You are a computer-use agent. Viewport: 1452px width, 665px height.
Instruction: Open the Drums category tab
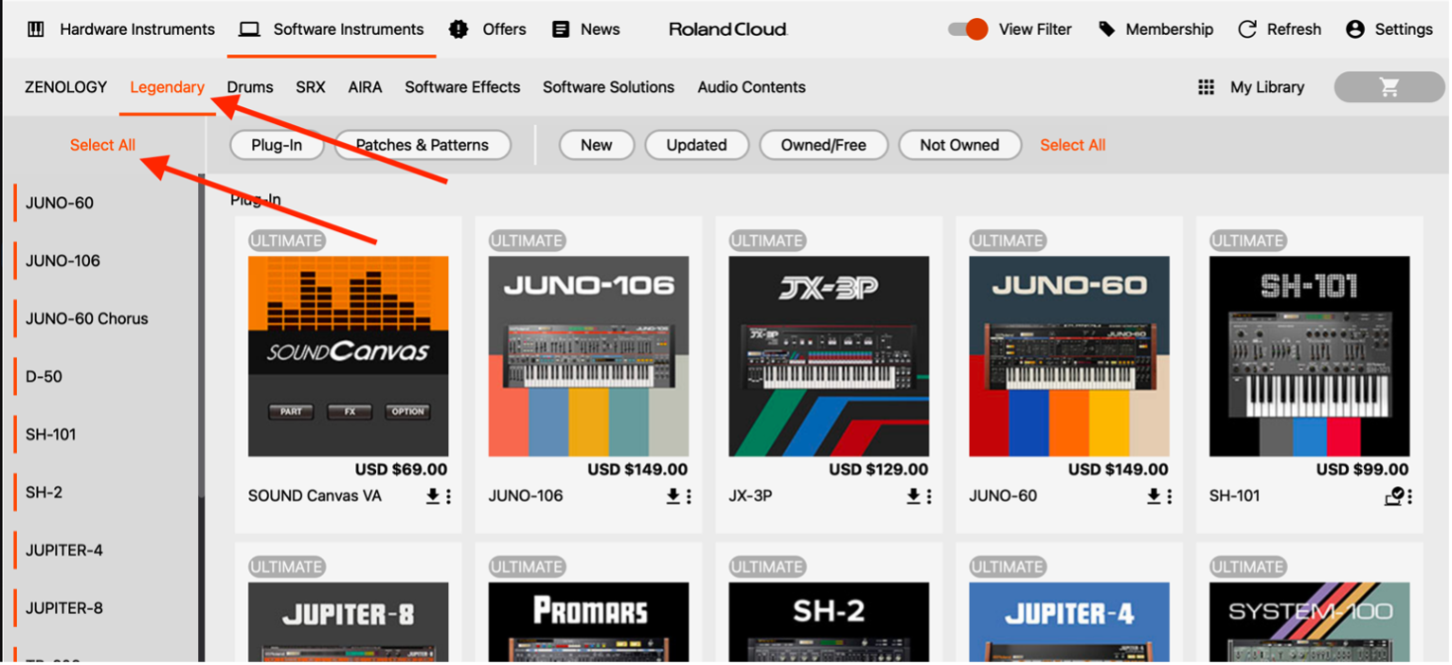tap(249, 86)
